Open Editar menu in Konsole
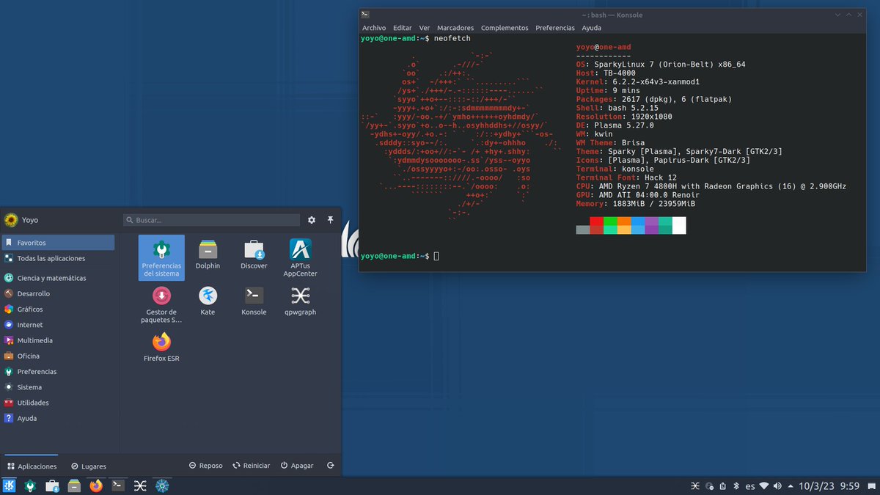The image size is (880, 495). tap(403, 28)
